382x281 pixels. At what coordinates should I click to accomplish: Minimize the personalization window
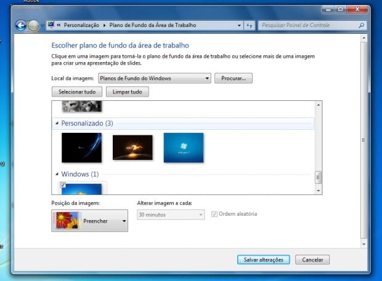(328, 9)
